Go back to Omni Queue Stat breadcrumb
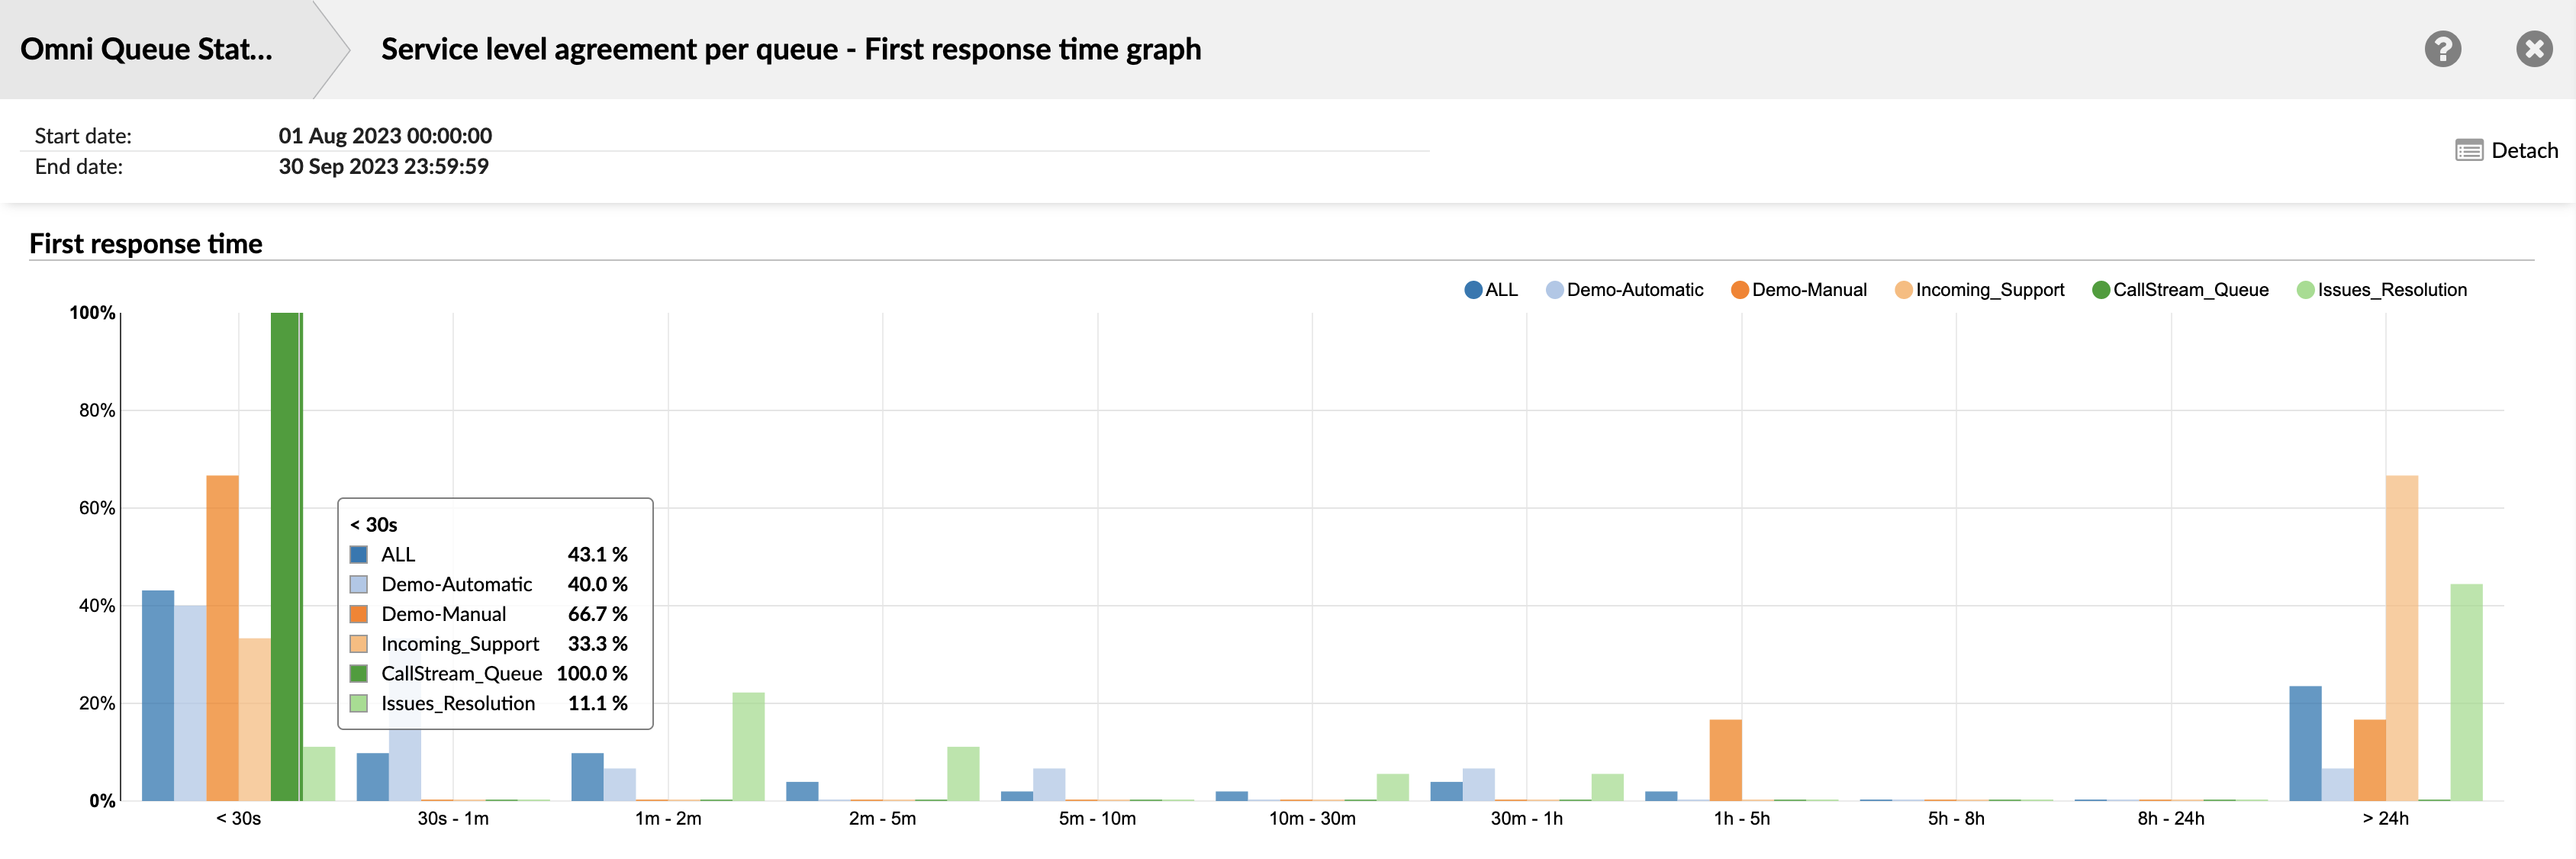 pyautogui.click(x=146, y=49)
